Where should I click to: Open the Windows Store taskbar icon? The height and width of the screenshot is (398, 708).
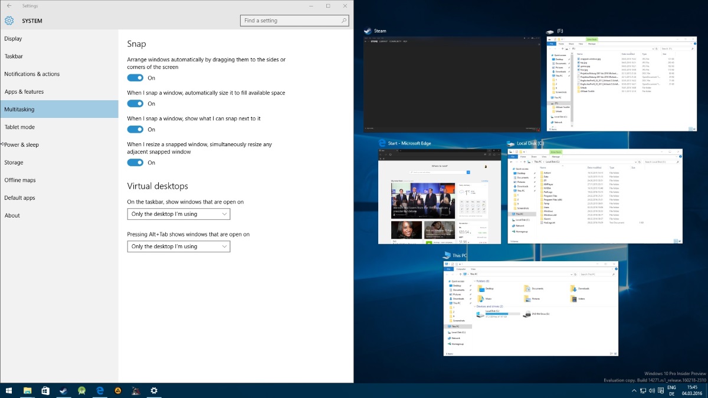pyautogui.click(x=45, y=390)
